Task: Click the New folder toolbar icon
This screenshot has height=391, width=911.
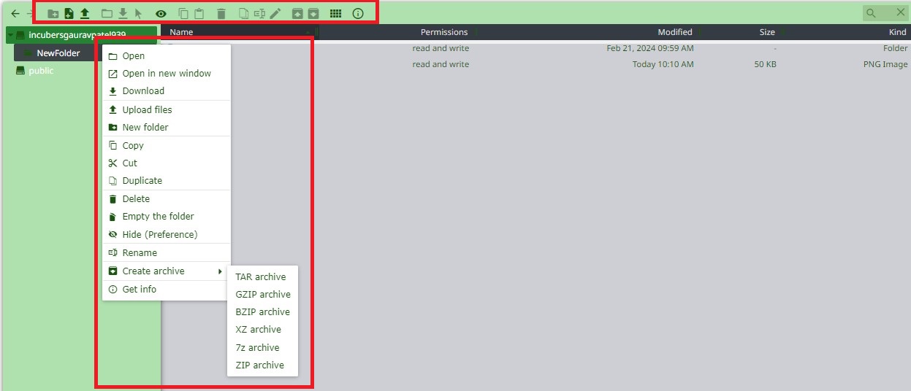Action: (x=53, y=13)
